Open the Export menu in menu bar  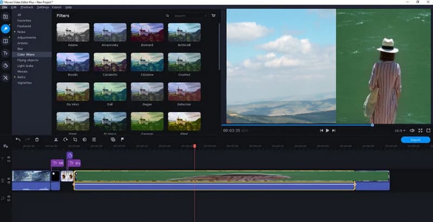pyautogui.click(x=57, y=7)
